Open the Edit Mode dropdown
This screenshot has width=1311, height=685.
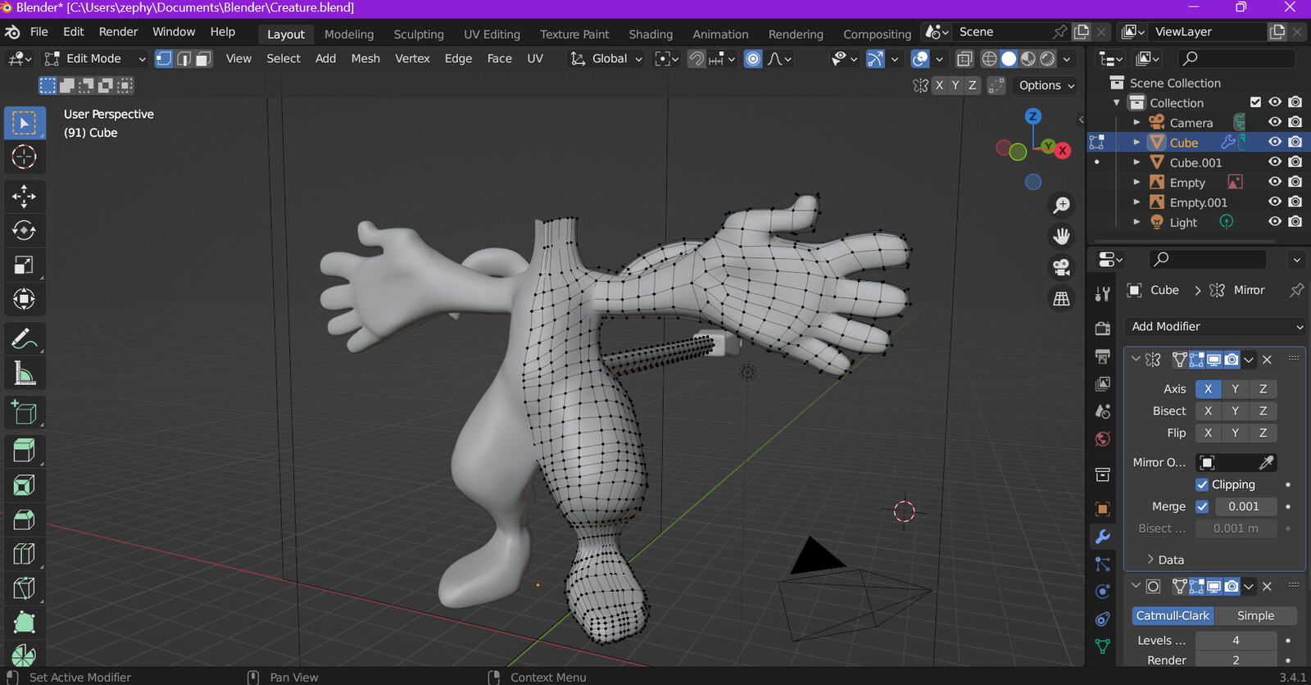tap(95, 59)
